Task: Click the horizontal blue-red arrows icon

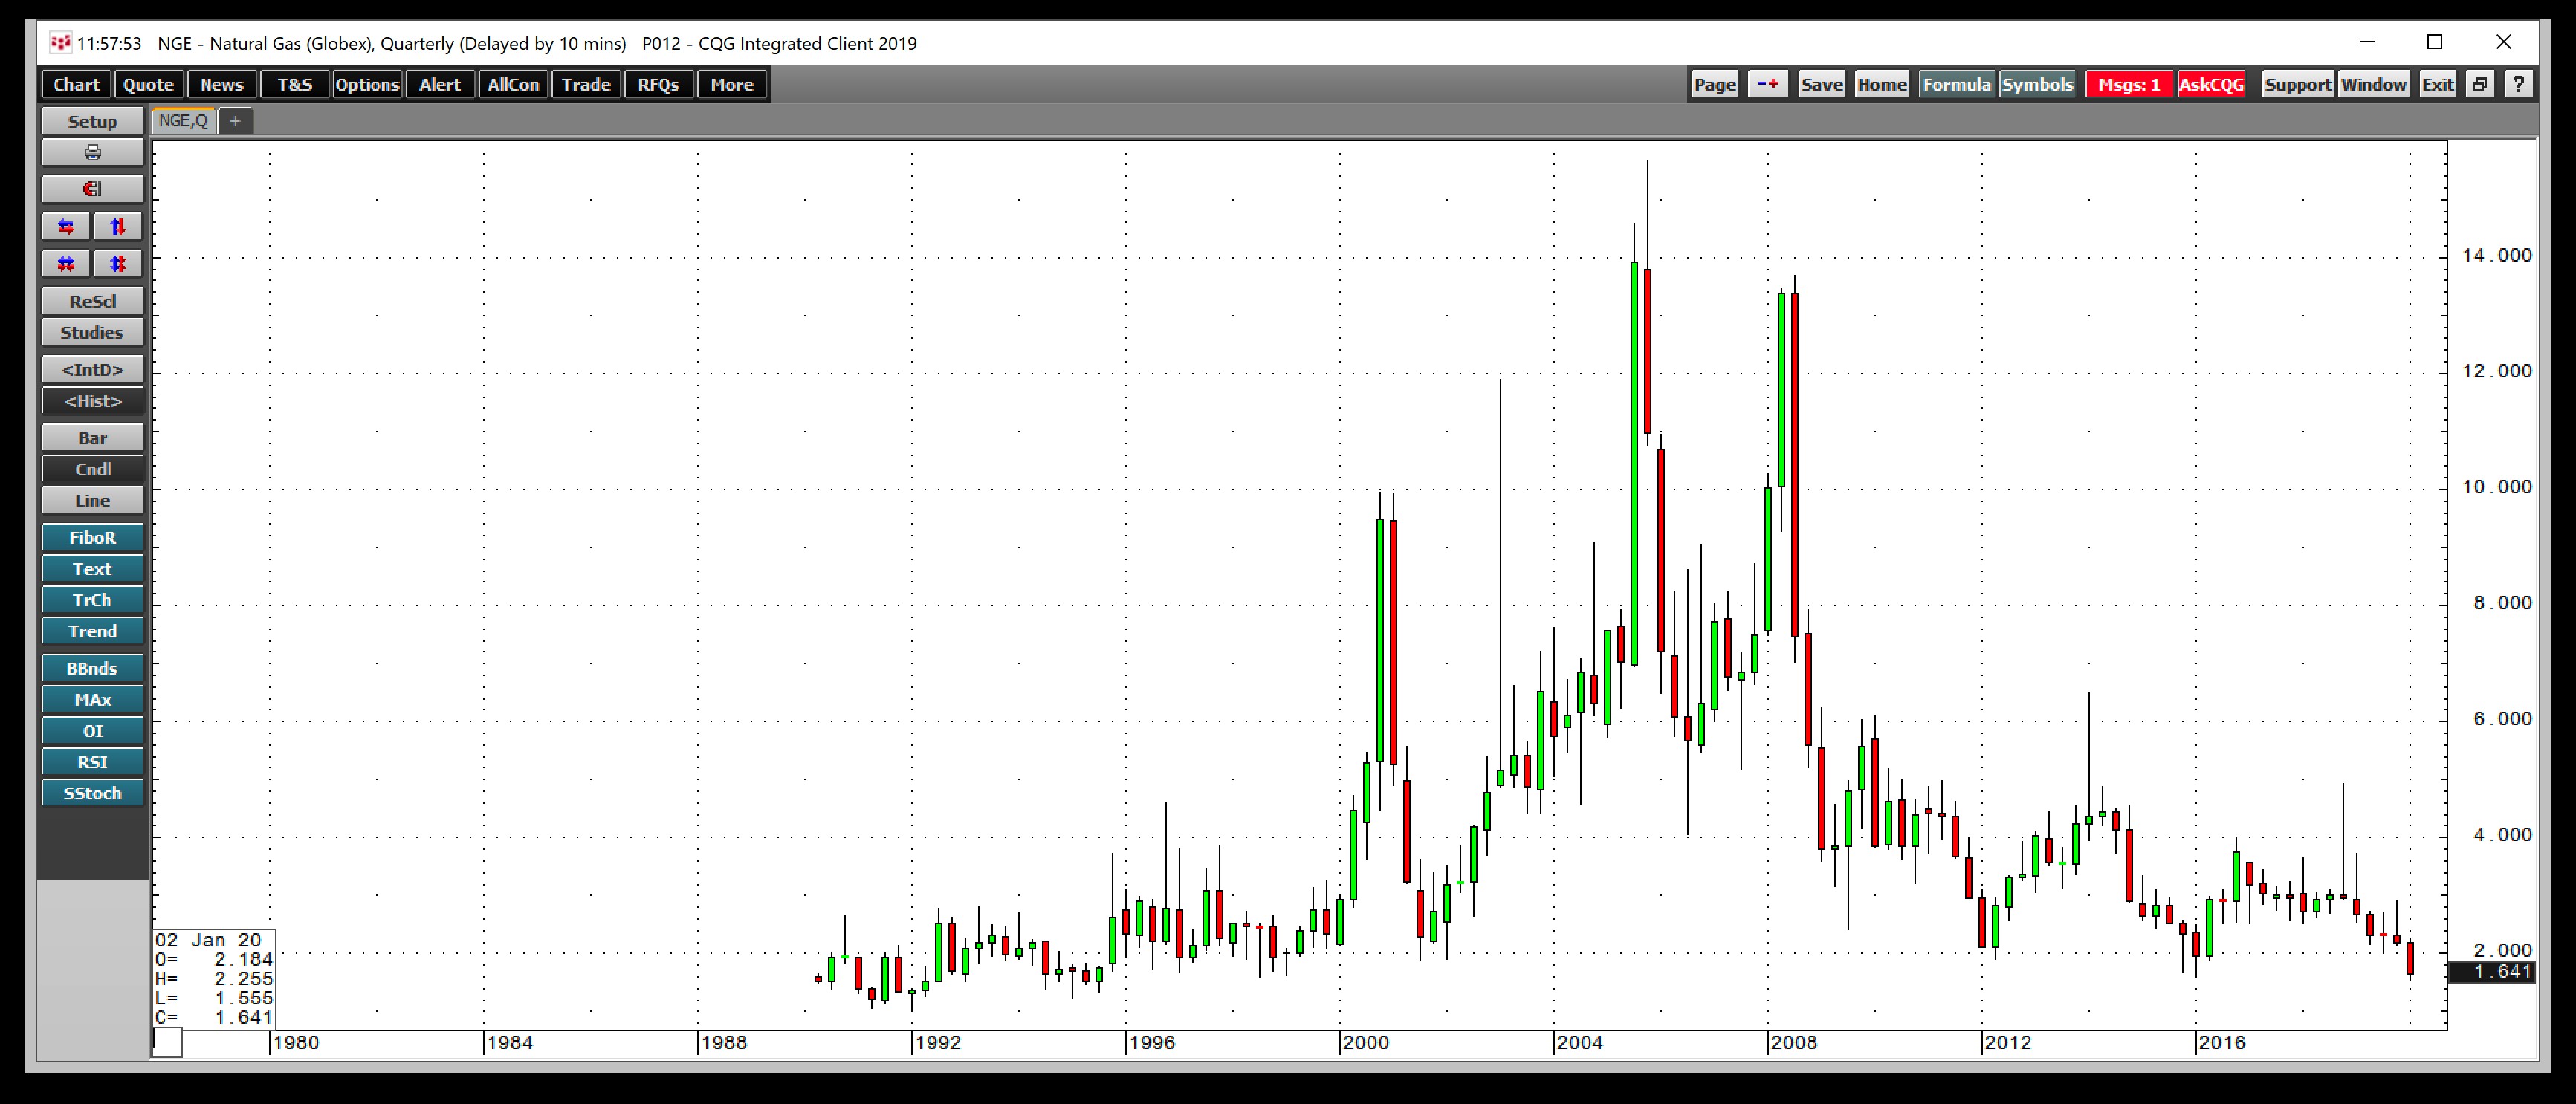Action: [66, 227]
